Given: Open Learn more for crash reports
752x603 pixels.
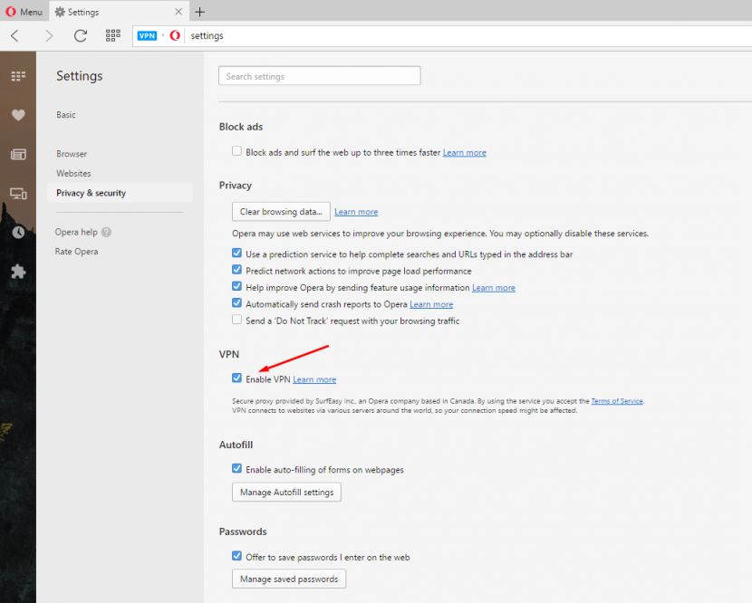Looking at the screenshot, I should tap(431, 304).
